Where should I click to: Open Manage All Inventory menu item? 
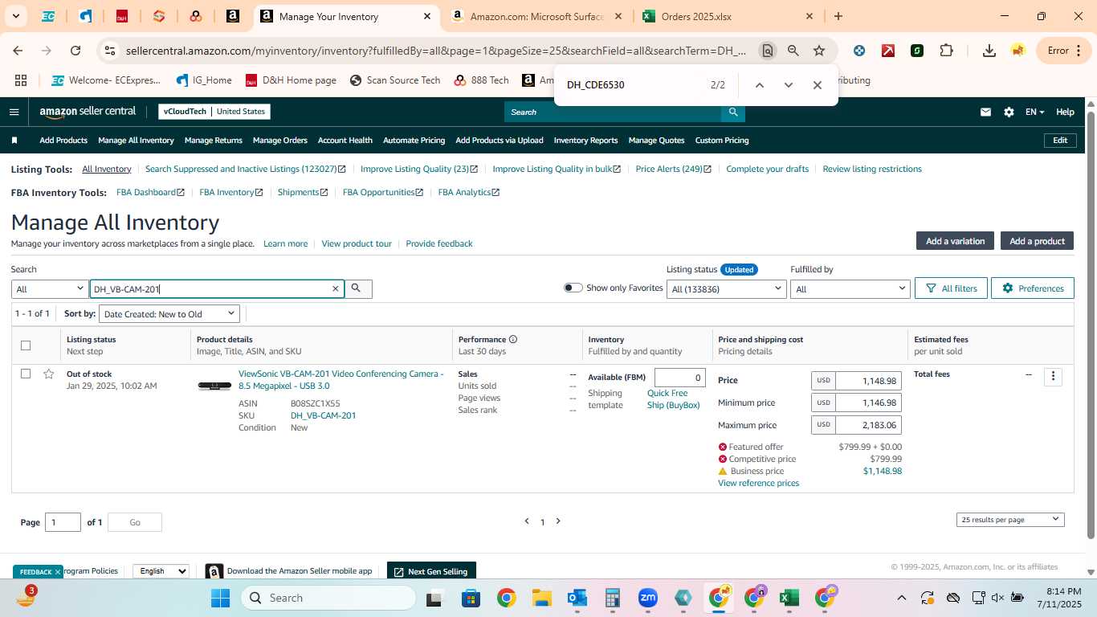(136, 140)
